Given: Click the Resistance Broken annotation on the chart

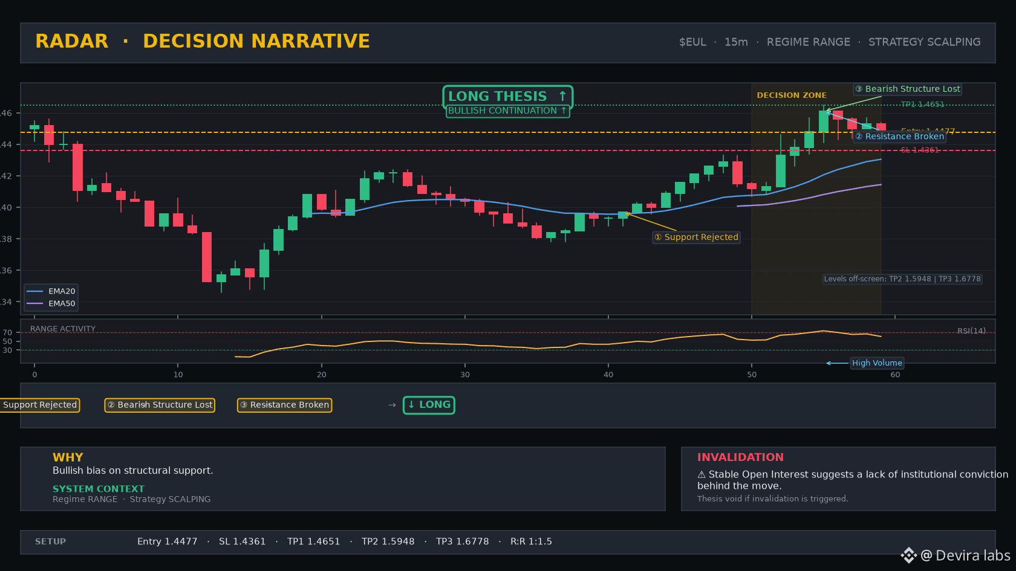Looking at the screenshot, I should click(899, 137).
